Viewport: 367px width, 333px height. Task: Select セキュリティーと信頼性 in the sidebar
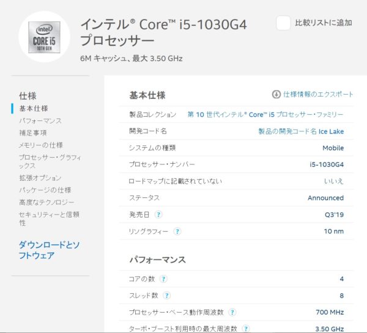(49, 219)
